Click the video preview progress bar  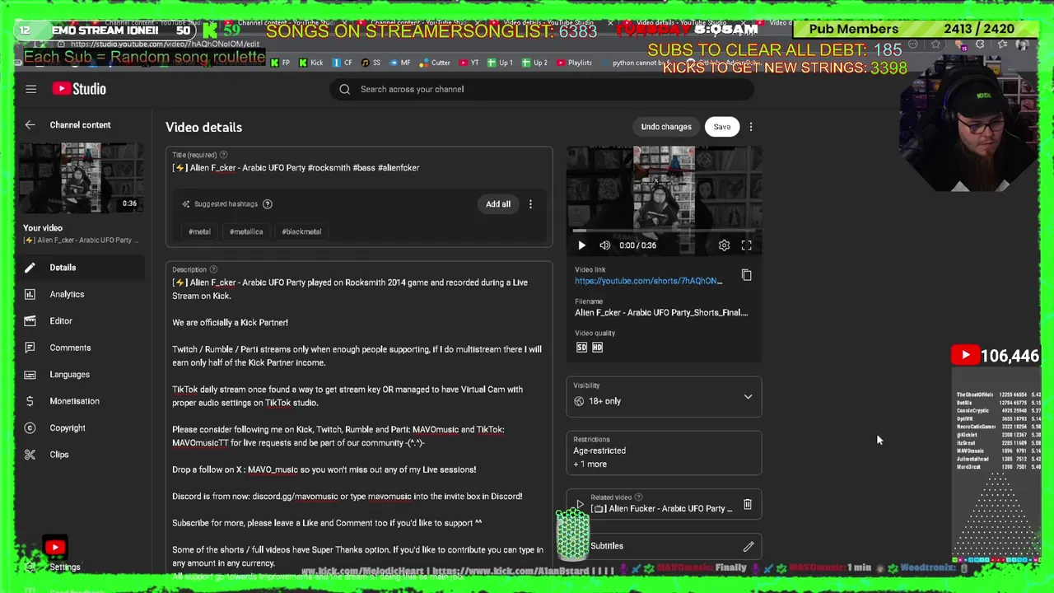(x=664, y=231)
